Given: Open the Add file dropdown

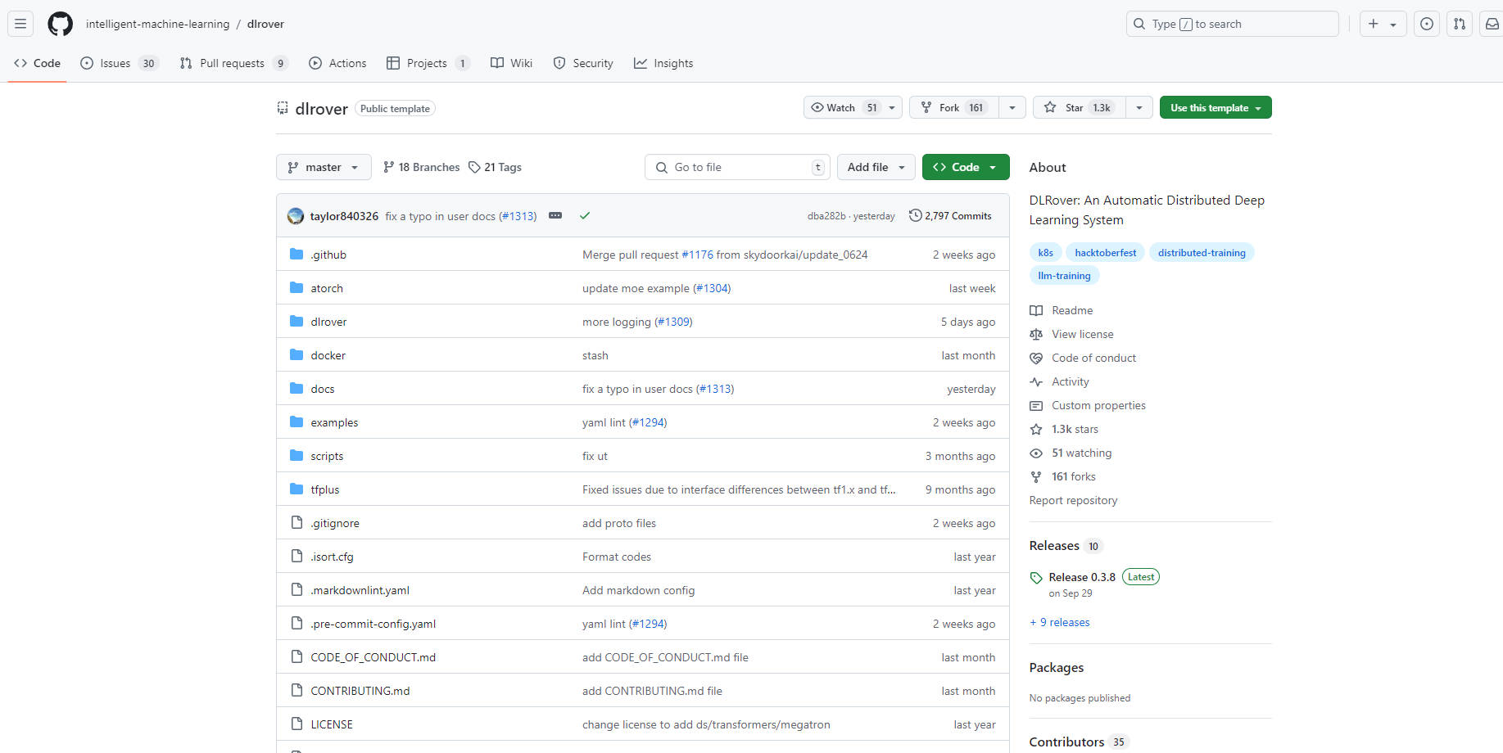Looking at the screenshot, I should coord(876,167).
